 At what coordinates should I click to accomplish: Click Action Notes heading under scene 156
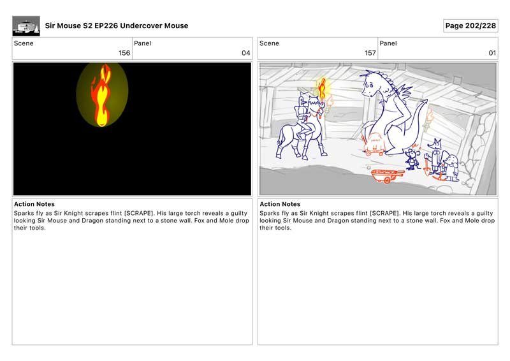coord(34,204)
